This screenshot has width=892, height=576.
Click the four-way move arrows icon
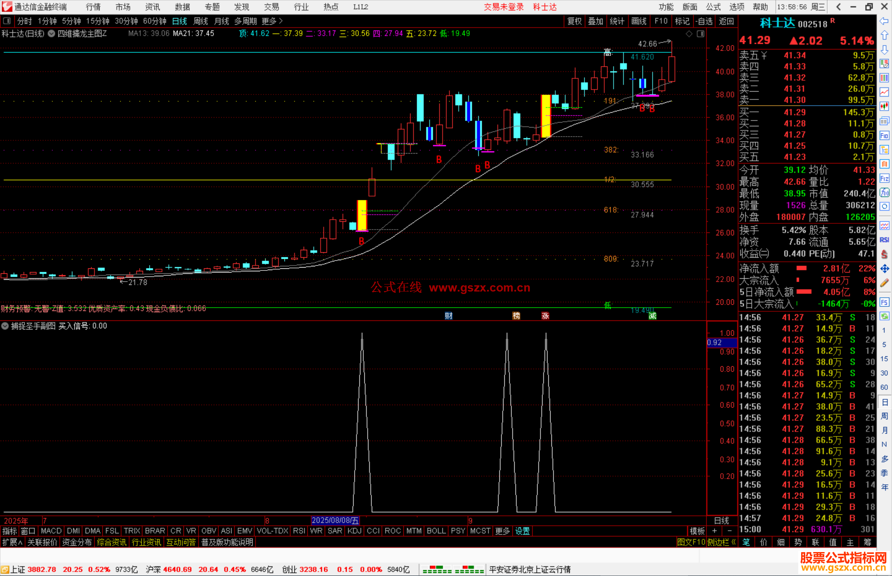[x=884, y=269]
